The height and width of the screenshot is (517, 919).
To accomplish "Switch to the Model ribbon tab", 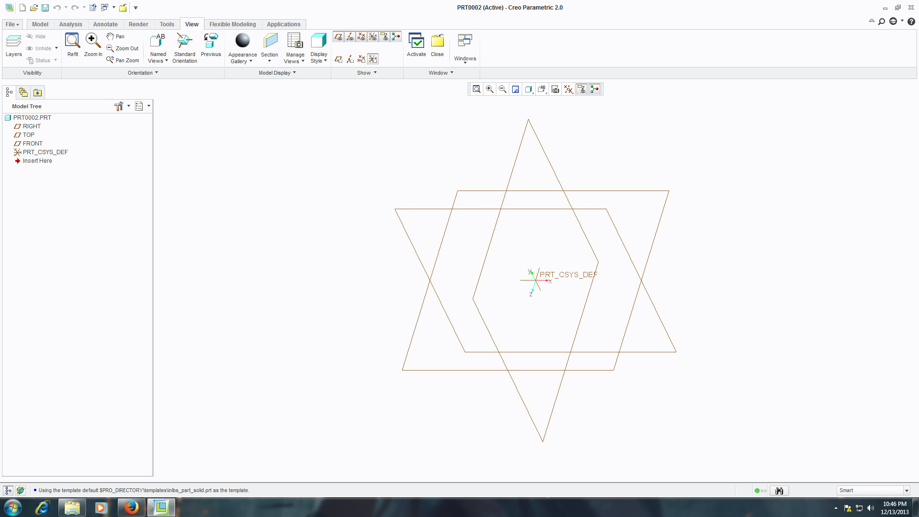I will [x=40, y=24].
